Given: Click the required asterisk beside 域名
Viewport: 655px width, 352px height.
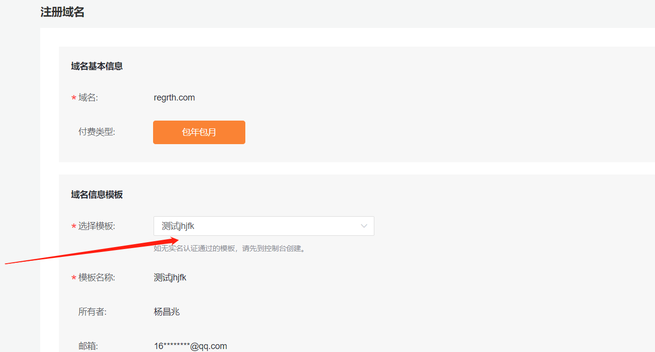Looking at the screenshot, I should point(73,97).
